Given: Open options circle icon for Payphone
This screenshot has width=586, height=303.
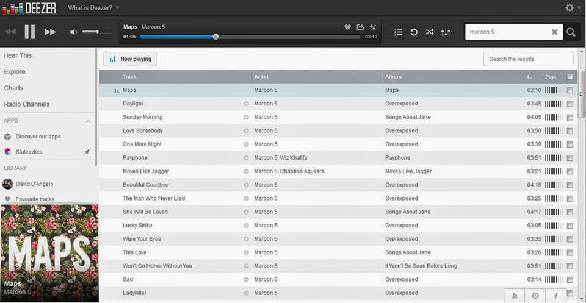Looking at the screenshot, I should pos(246,158).
